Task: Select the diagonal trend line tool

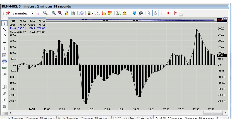Action: coord(4,29)
